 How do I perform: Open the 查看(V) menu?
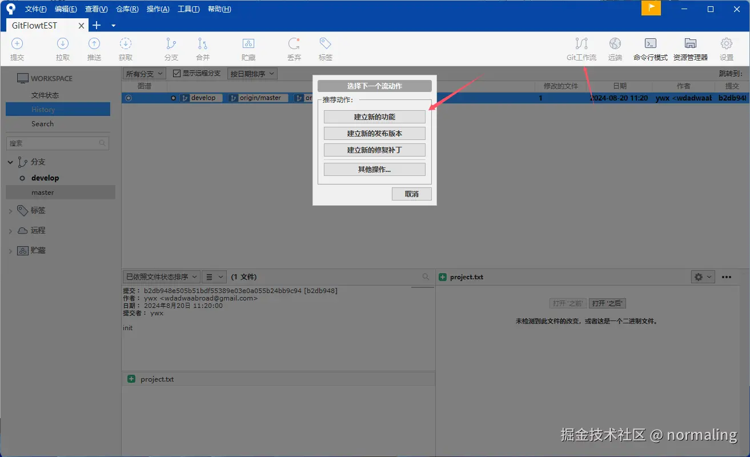(96, 9)
